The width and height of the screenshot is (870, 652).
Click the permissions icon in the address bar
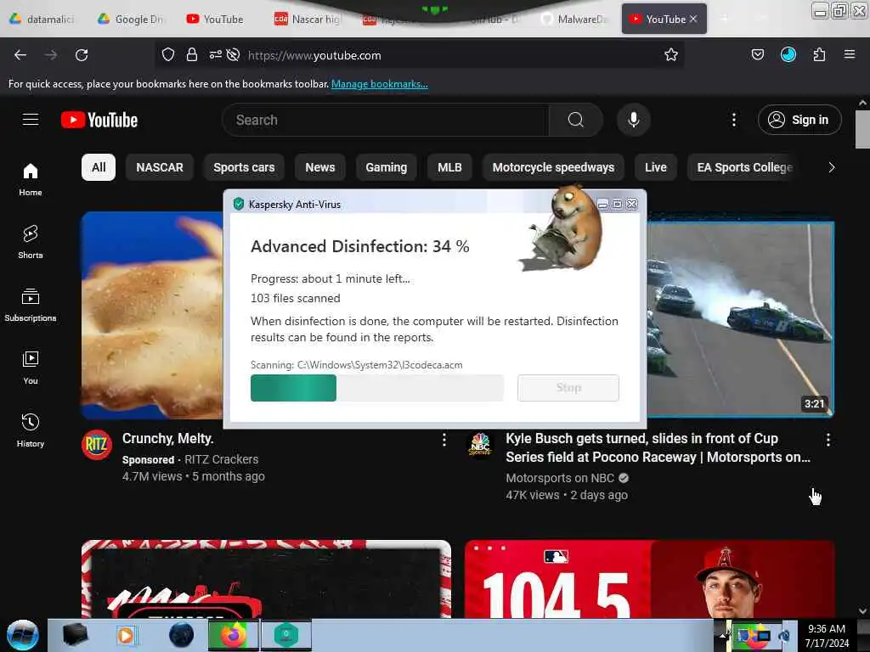[x=215, y=55]
